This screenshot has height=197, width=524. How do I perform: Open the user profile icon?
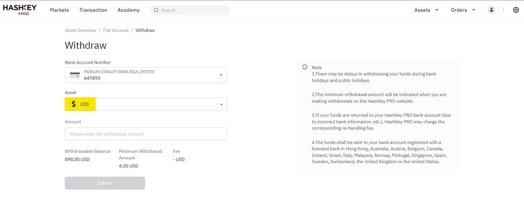click(x=492, y=10)
